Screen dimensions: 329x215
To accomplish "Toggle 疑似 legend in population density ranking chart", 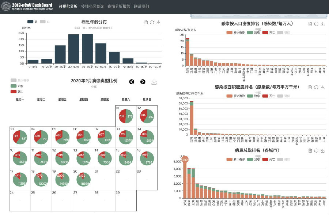I will [x=280, y=33].
